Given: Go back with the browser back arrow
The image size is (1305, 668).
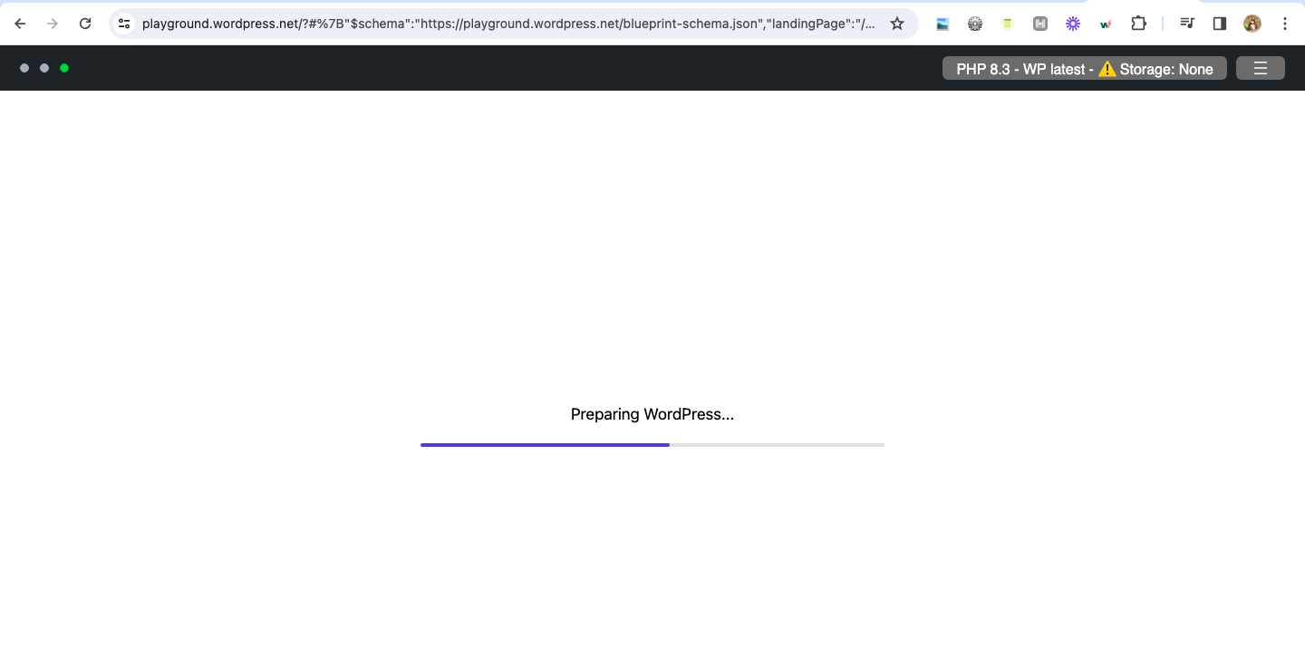Looking at the screenshot, I should click(x=20, y=24).
